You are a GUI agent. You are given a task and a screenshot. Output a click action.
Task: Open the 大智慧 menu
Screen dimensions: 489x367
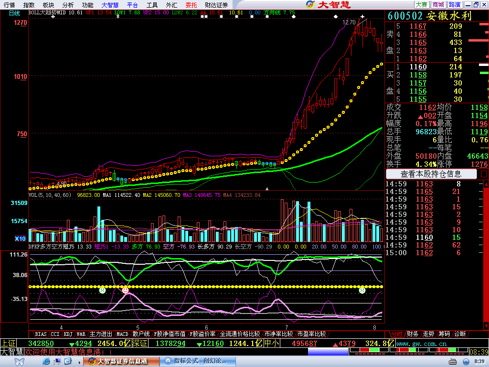click(110, 5)
